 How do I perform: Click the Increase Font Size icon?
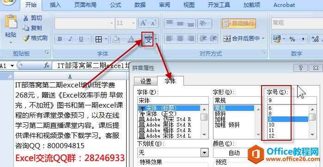click(144, 23)
